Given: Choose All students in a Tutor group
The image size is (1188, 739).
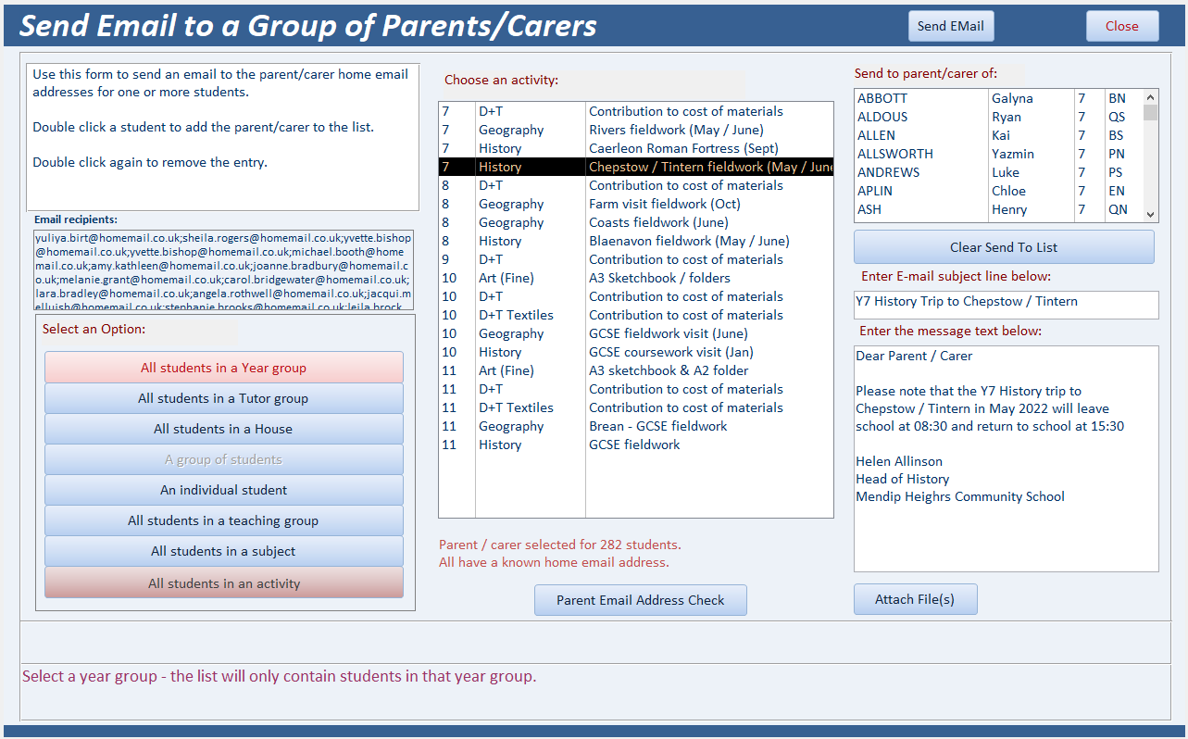Looking at the screenshot, I should point(224,398).
